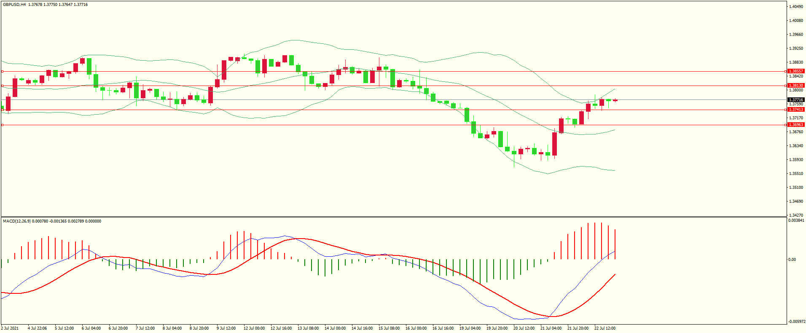Click the red 1.38130 price level tag
The height and width of the screenshot is (333, 806).
pyautogui.click(x=796, y=86)
